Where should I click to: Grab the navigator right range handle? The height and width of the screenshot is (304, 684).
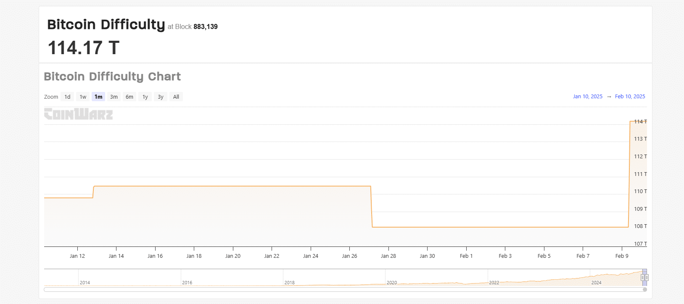647,278
